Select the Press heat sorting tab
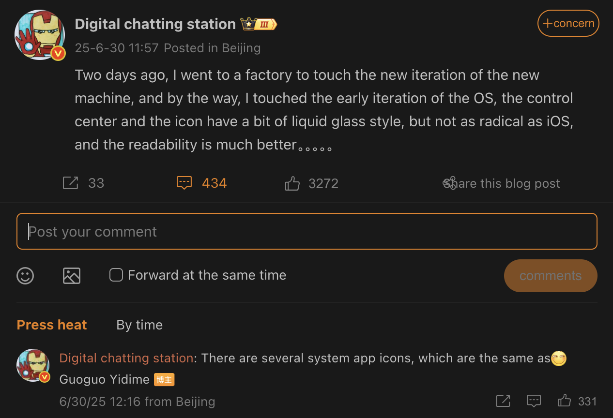 [52, 325]
